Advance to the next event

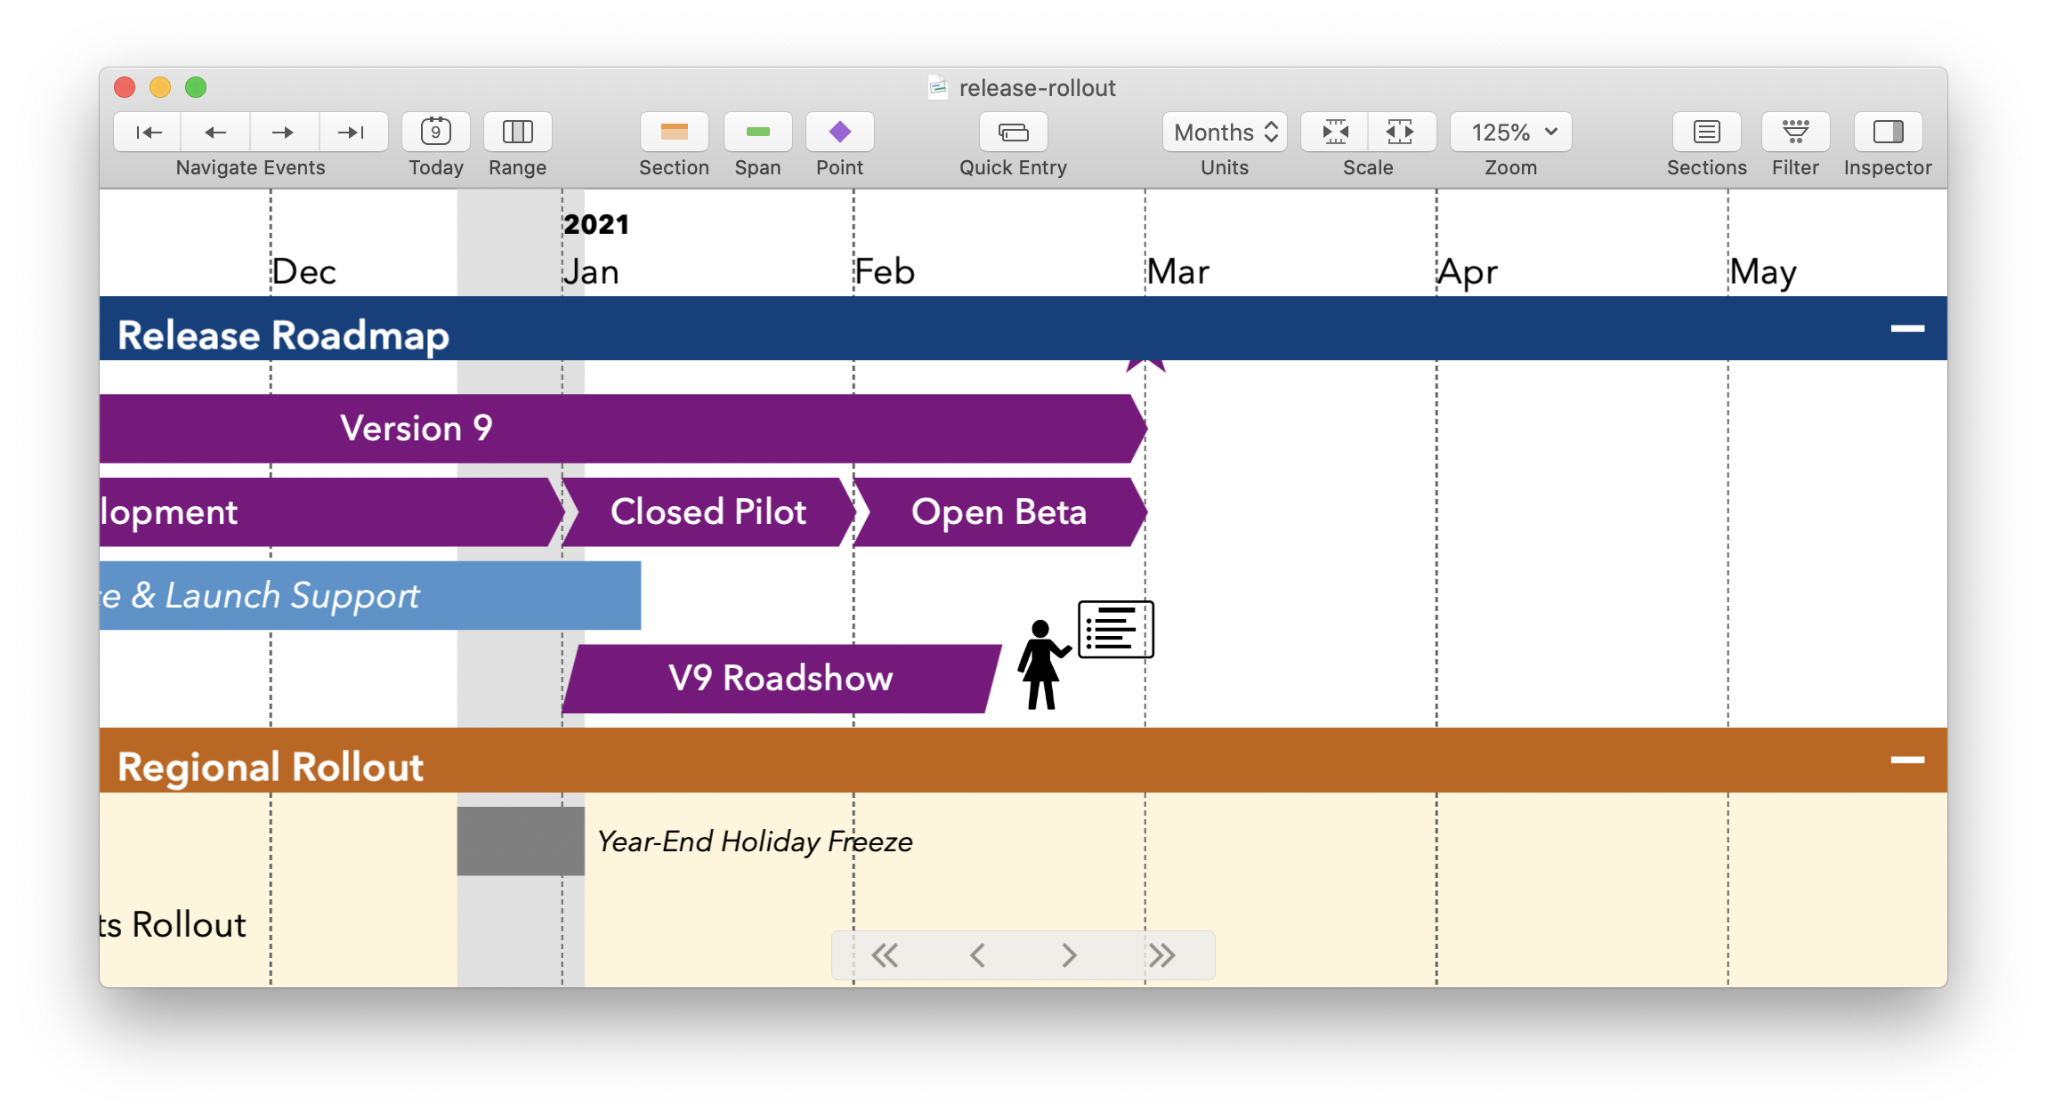point(284,132)
